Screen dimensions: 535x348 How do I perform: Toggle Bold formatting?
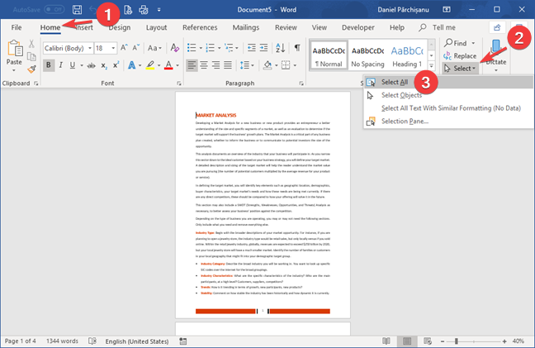[49, 64]
